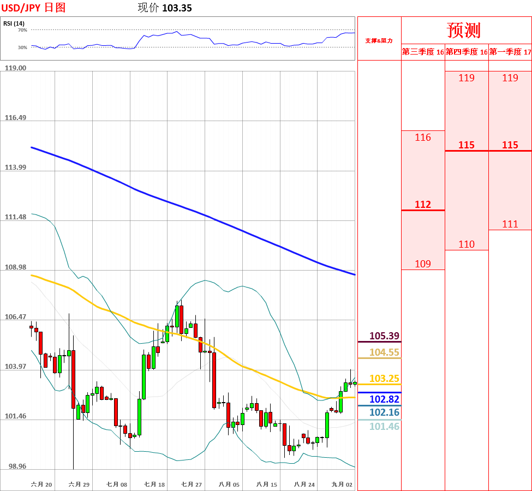532x491 pixels.
Task: Click the 119.00 price axis label
Action: (15, 68)
